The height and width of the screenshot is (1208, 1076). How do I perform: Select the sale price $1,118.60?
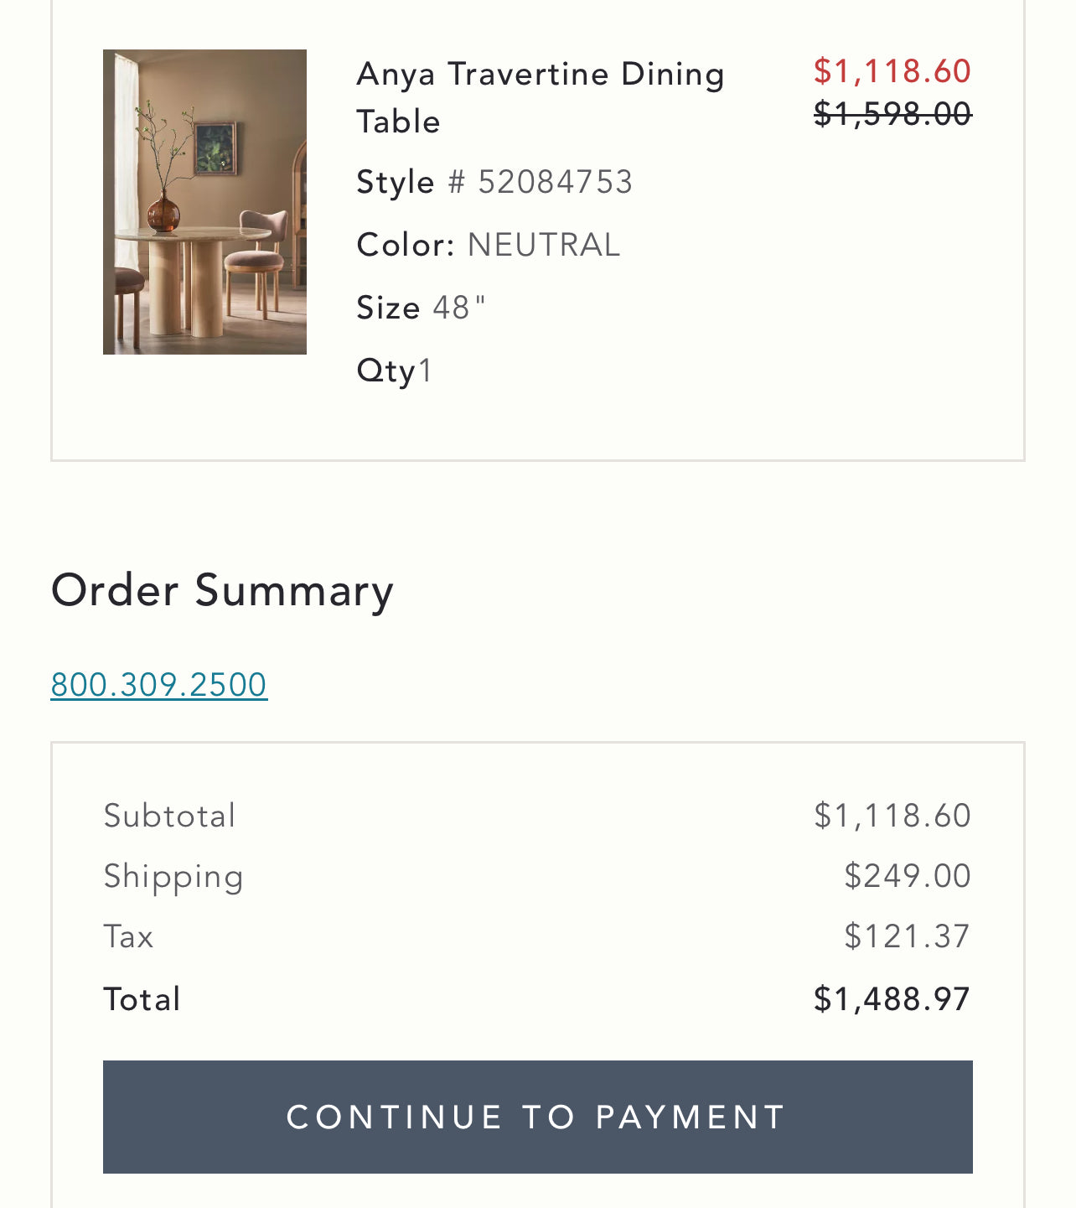pyautogui.click(x=892, y=72)
